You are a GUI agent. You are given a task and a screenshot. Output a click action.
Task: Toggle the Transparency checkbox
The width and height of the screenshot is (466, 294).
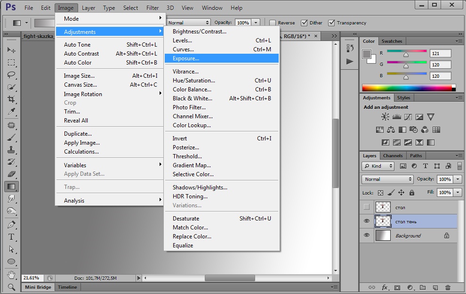(x=331, y=23)
